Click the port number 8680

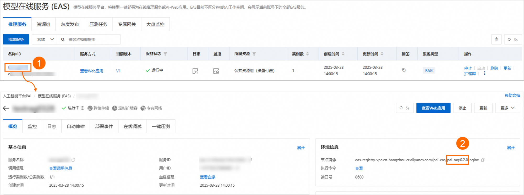[359, 177]
